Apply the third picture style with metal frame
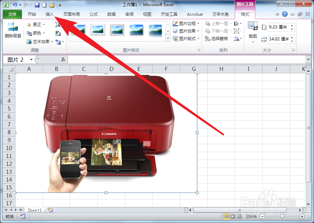The width and height of the screenshot is (314, 223). click(x=117, y=30)
